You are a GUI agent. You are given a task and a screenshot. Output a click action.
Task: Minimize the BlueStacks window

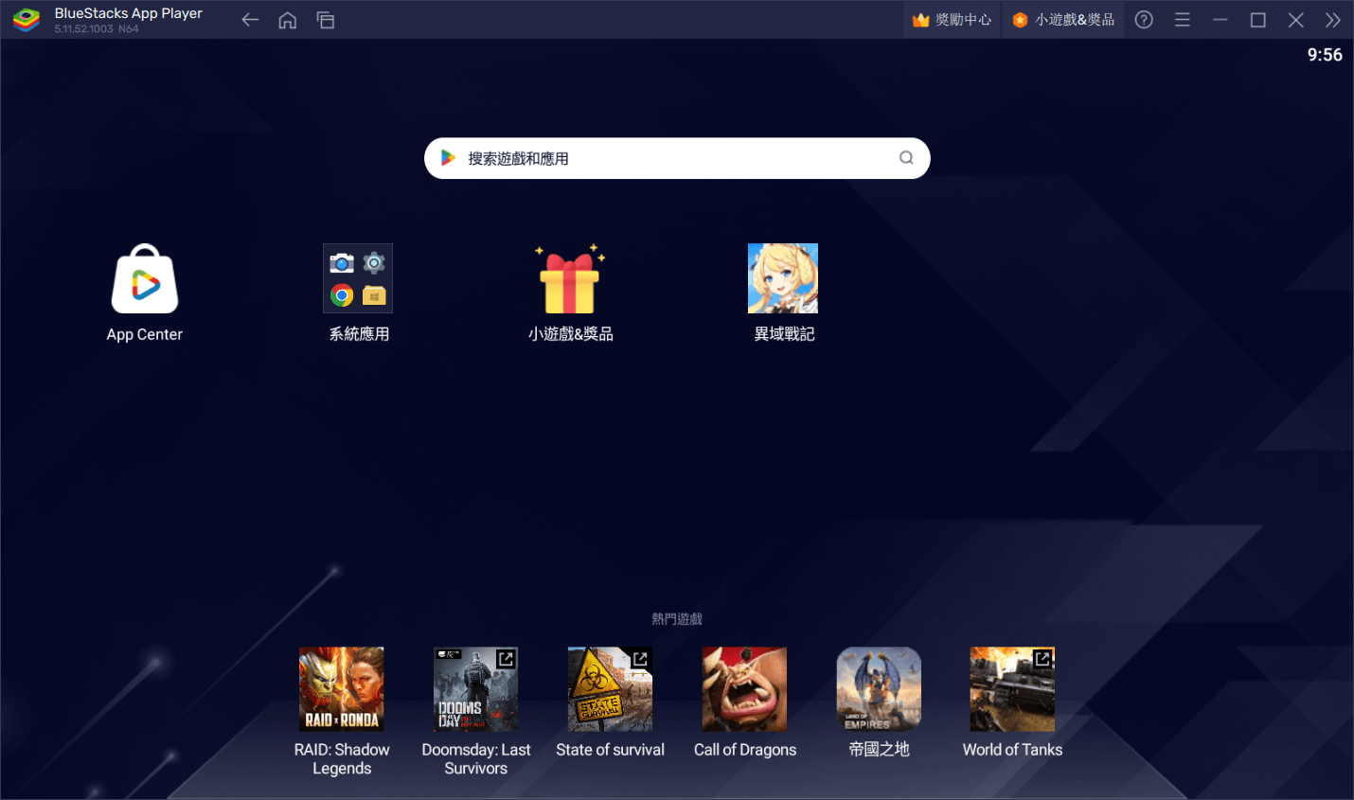click(x=1220, y=20)
